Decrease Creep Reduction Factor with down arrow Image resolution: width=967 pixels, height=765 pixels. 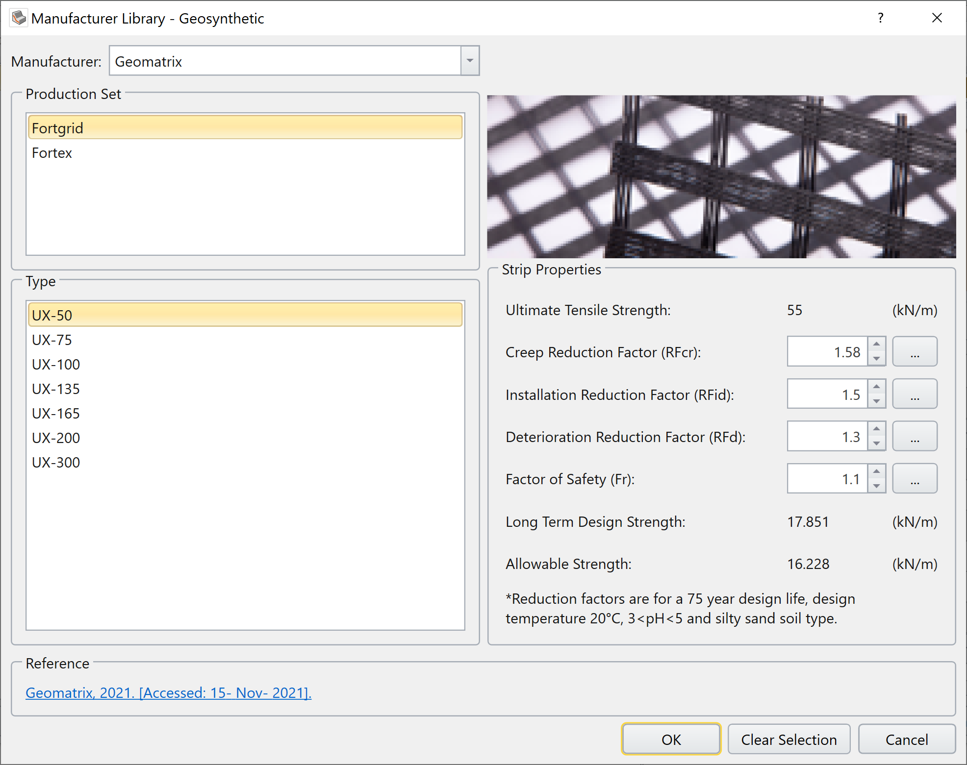pos(876,359)
